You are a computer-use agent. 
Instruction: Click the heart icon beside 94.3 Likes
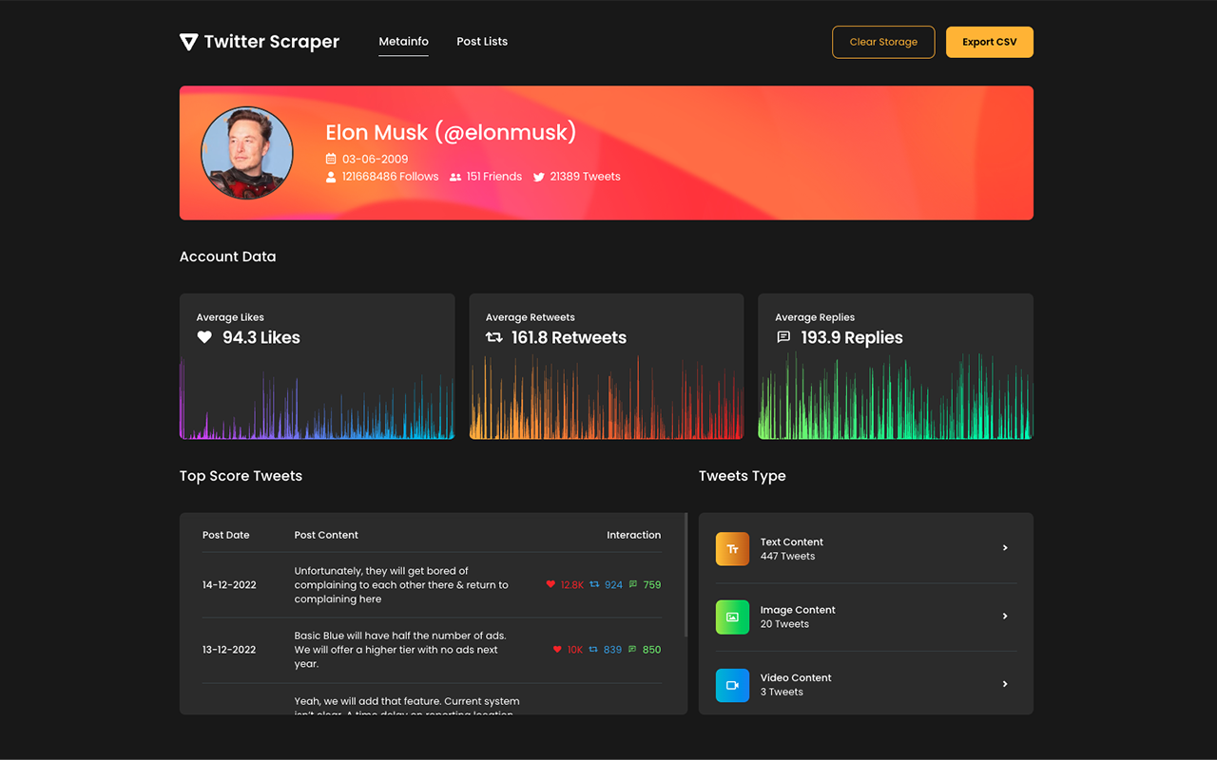click(x=204, y=337)
